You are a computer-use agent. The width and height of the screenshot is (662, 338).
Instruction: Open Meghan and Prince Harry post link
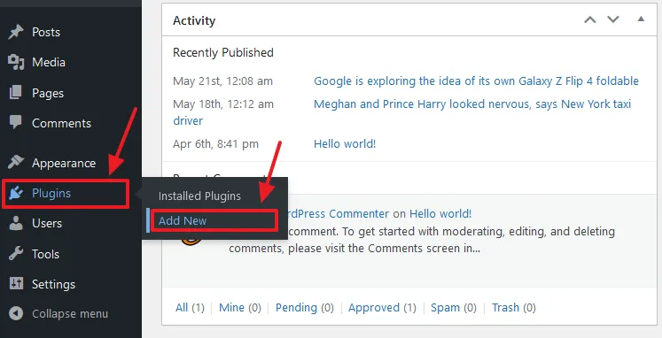(x=472, y=104)
